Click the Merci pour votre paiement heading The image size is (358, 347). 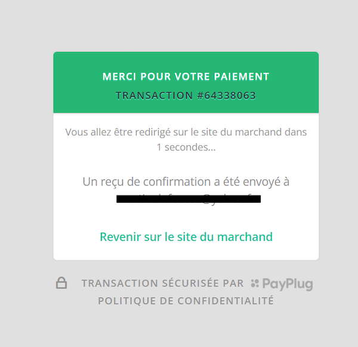pos(186,76)
